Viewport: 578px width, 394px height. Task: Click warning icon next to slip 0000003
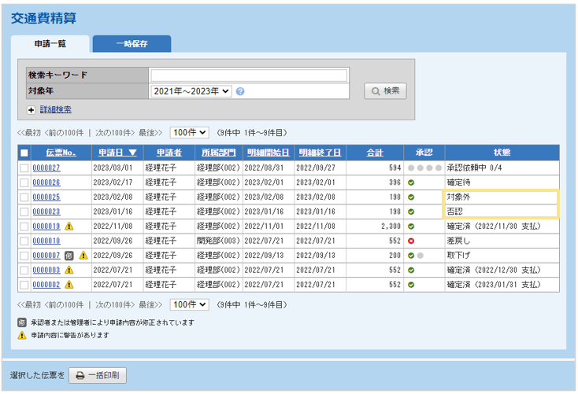pos(69,270)
